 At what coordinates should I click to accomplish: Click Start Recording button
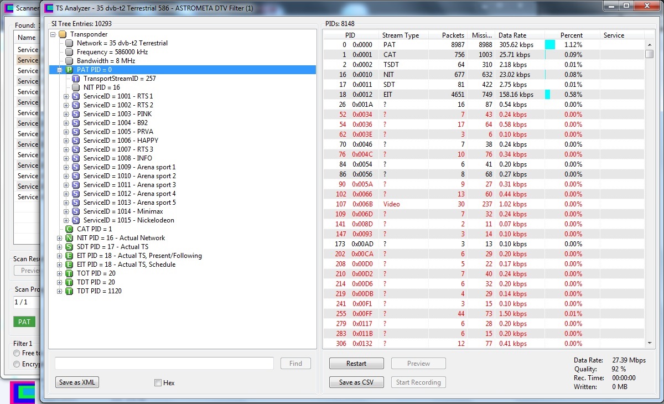pyautogui.click(x=418, y=382)
